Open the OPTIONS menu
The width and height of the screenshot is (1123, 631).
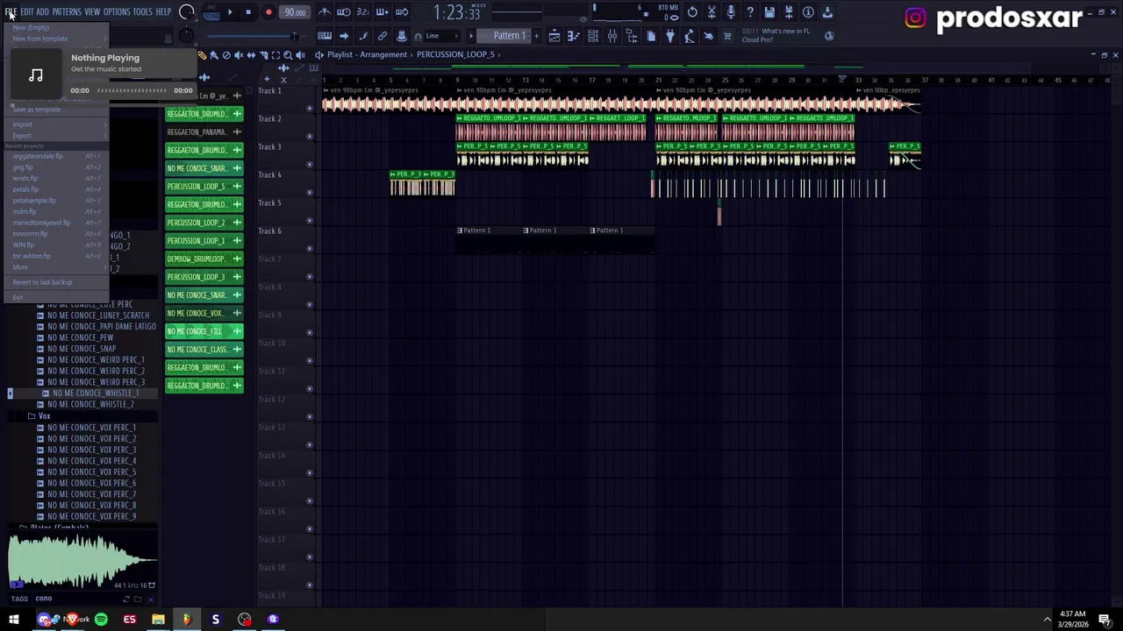pyautogui.click(x=117, y=12)
